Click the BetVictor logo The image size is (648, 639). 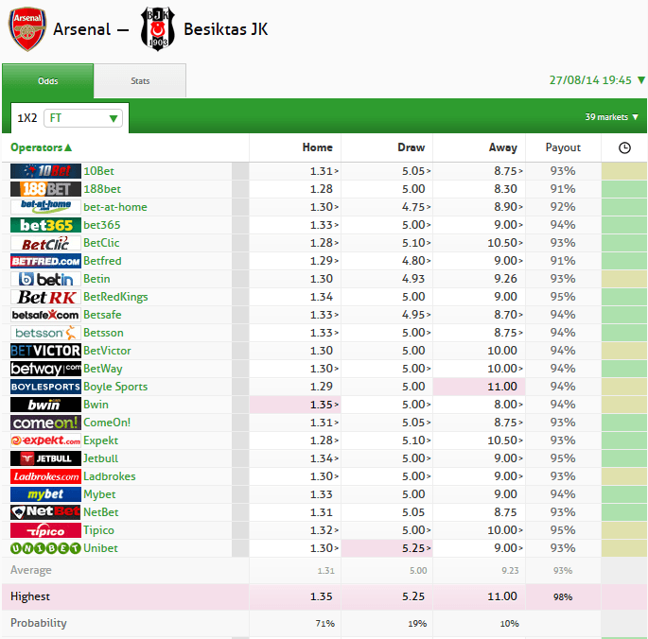(45, 351)
